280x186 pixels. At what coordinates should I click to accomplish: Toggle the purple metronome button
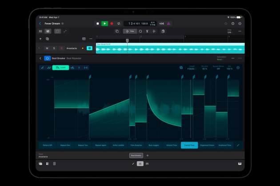168,23
